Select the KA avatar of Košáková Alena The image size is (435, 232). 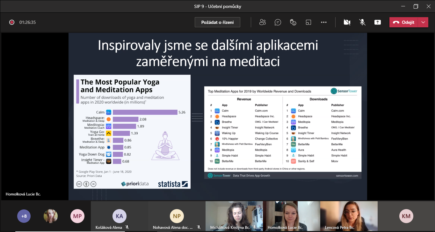point(119,216)
